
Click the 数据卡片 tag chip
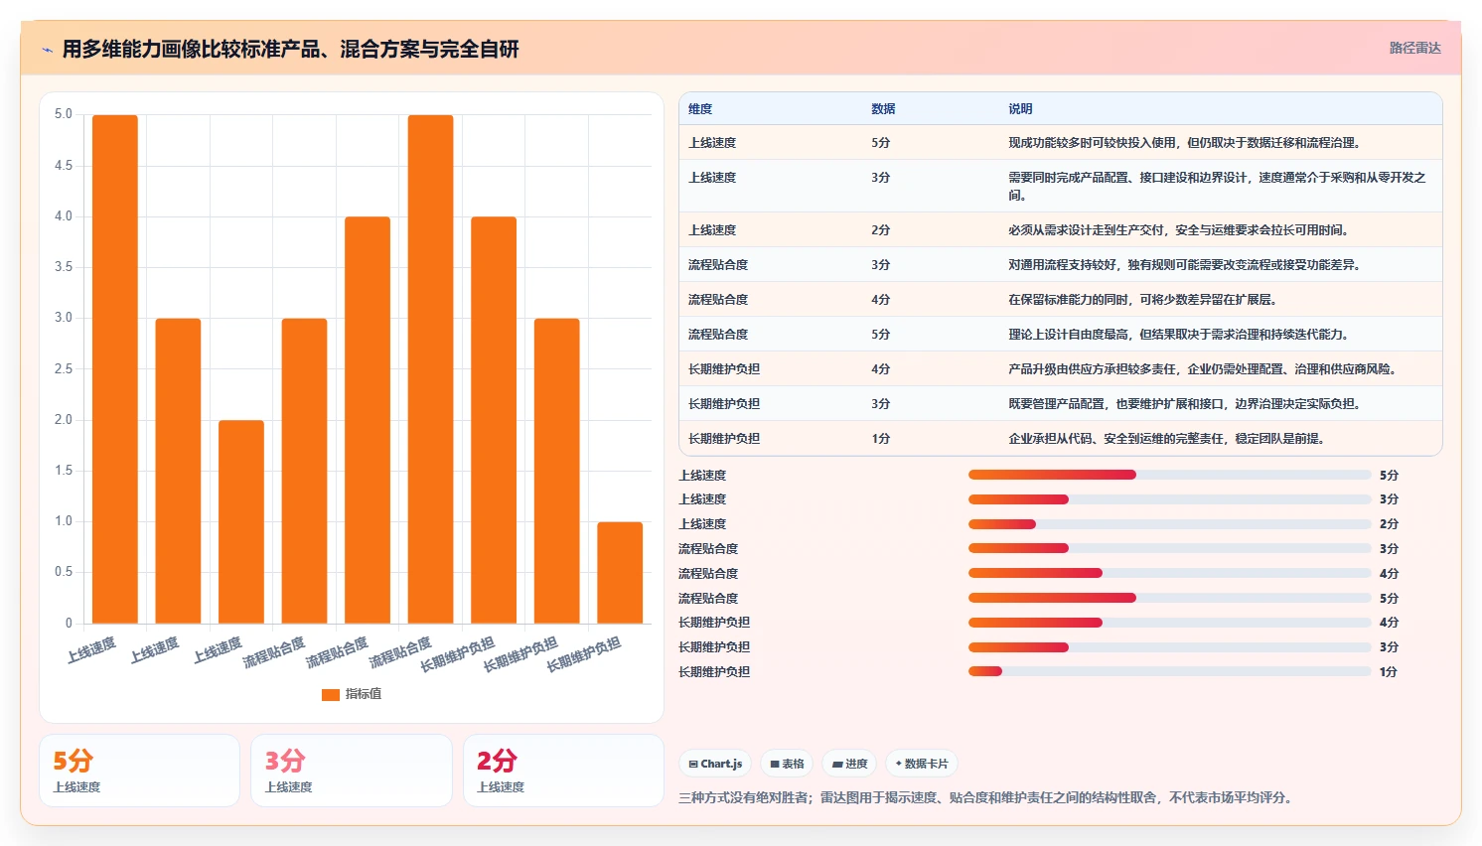(x=922, y=764)
